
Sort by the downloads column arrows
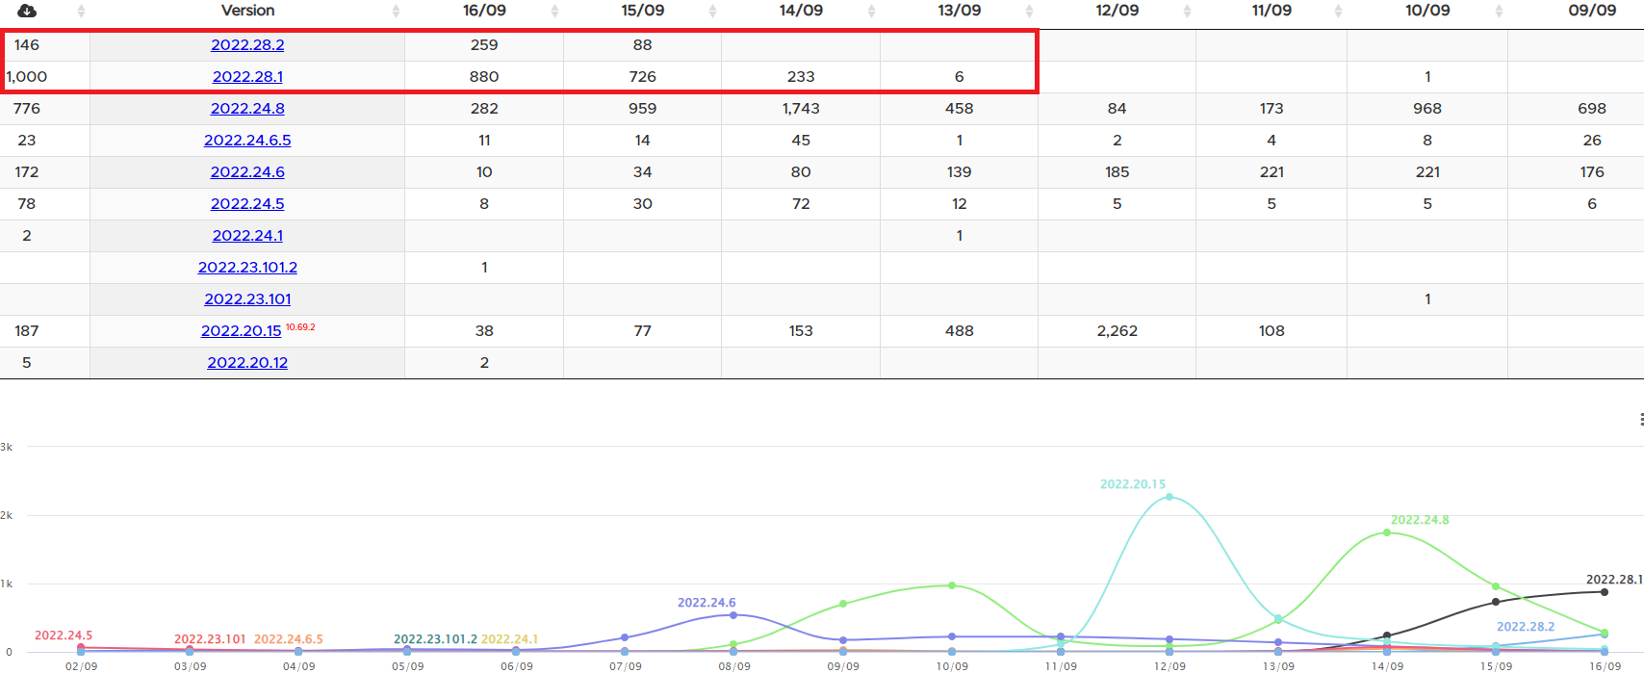tap(81, 11)
